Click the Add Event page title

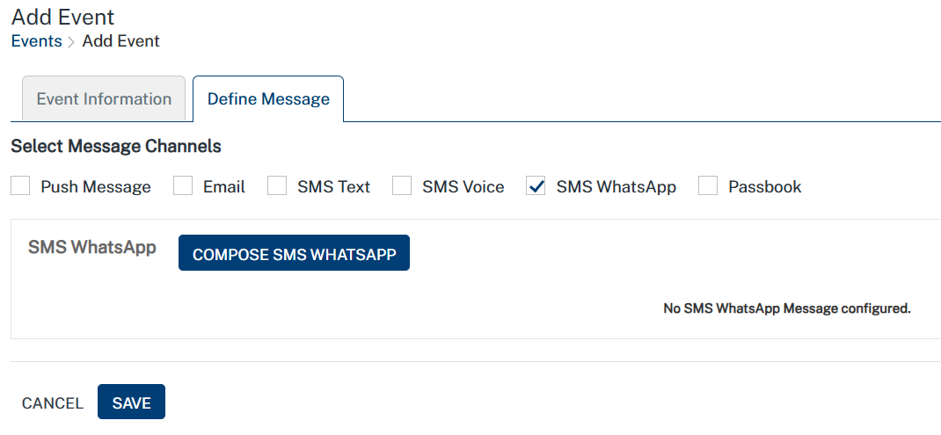pyautogui.click(x=62, y=17)
